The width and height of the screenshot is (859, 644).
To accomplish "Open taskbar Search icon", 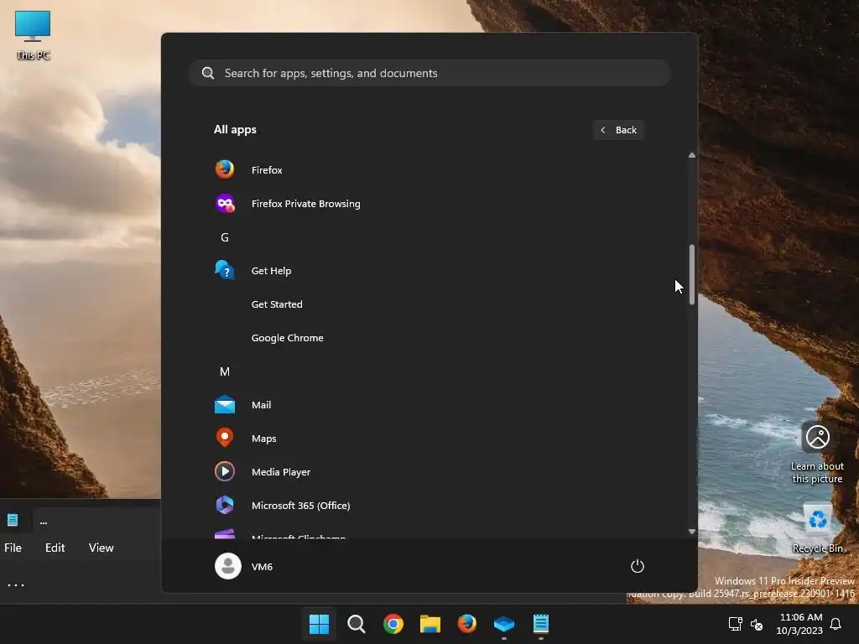I will pos(356,623).
